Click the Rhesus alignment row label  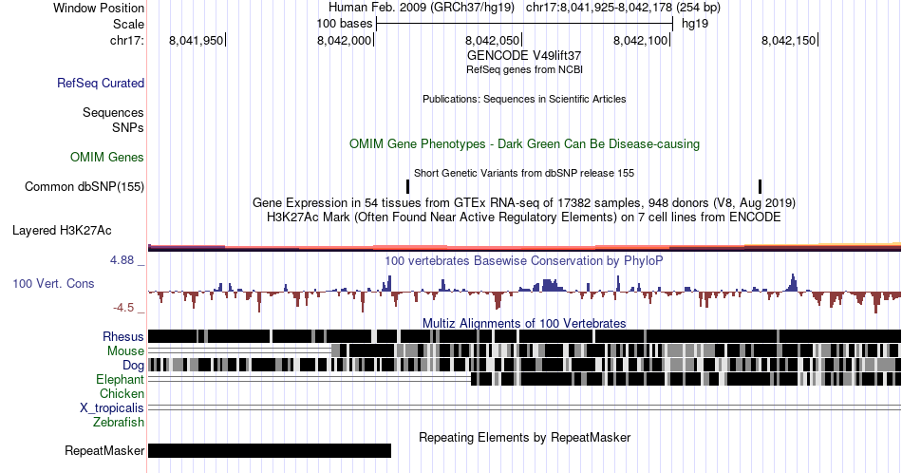coord(123,336)
